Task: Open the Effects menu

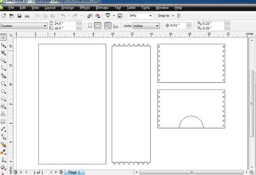Action: coord(85,8)
